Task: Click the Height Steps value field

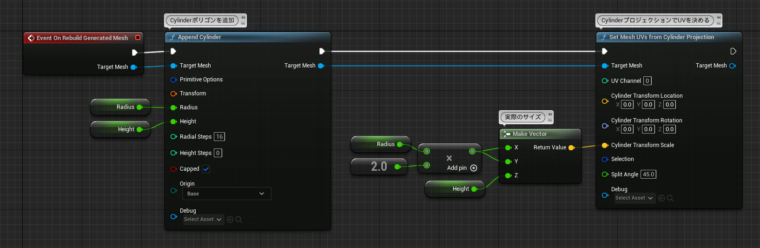Action: [218, 153]
